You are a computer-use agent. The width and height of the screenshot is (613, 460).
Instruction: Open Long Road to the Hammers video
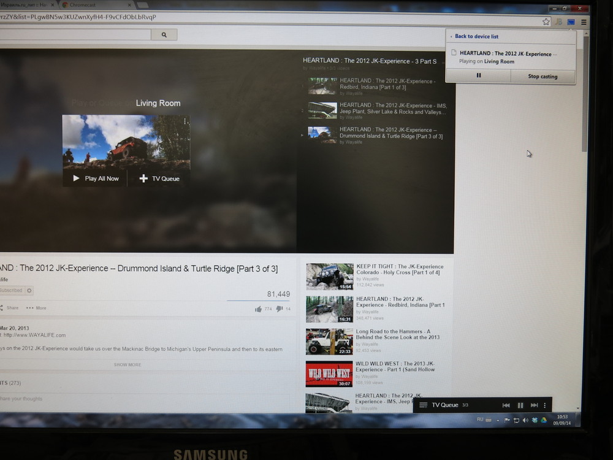(x=398, y=334)
